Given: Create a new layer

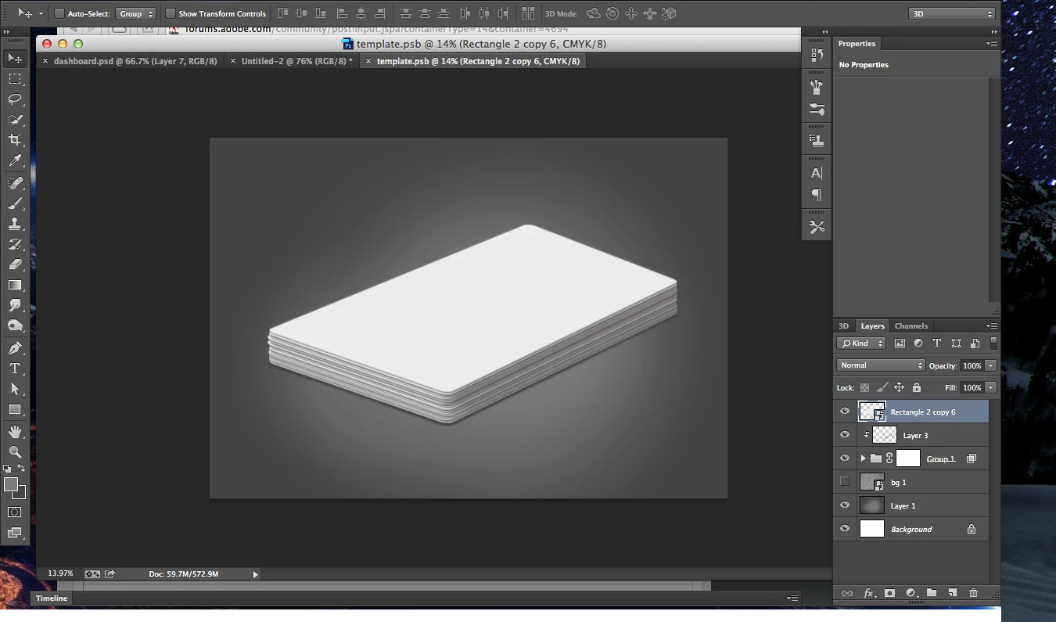Looking at the screenshot, I should [953, 593].
